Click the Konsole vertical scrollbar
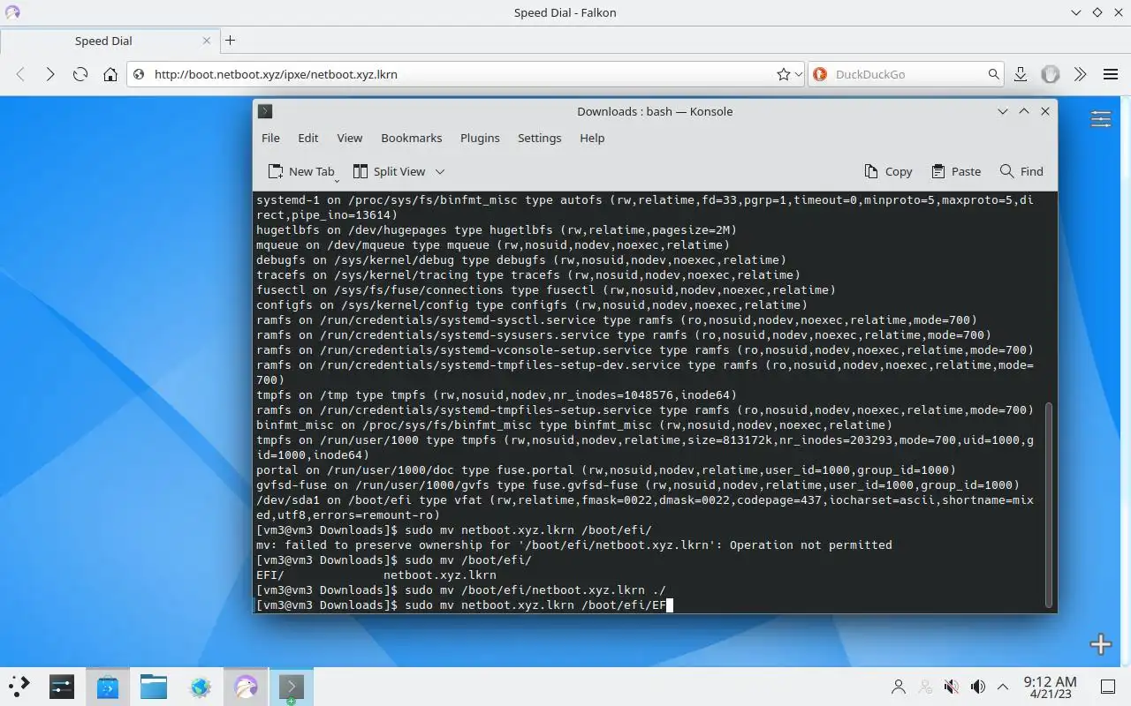This screenshot has height=706, width=1131. click(x=1050, y=503)
